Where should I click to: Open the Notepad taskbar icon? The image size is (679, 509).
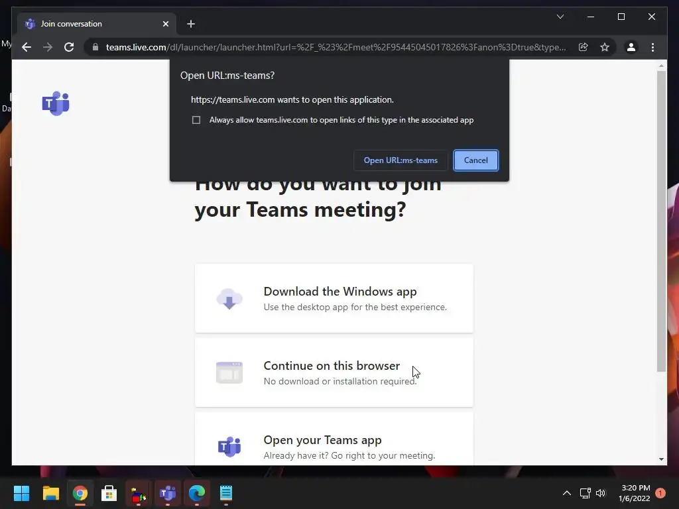(226, 493)
